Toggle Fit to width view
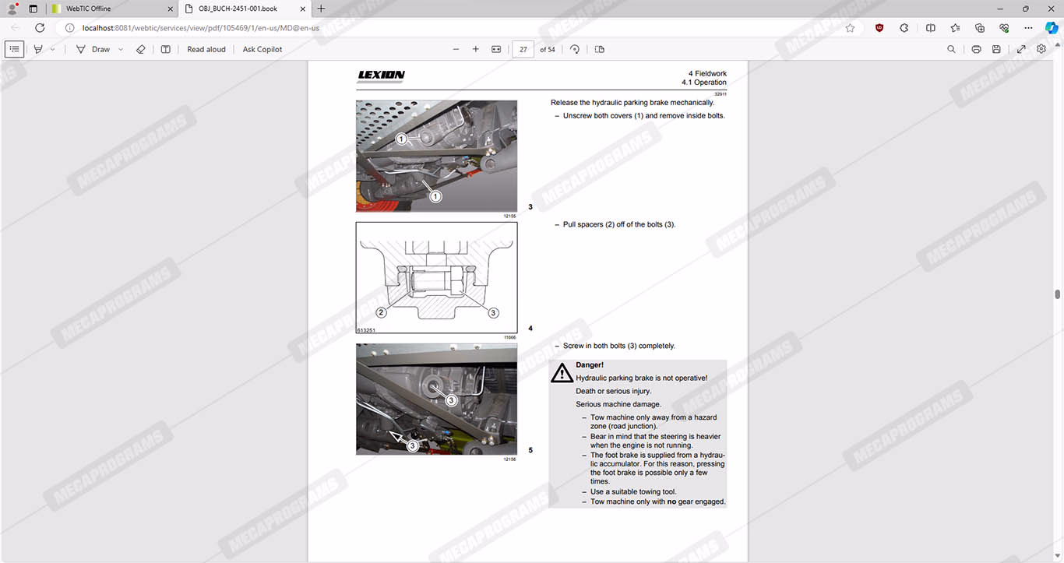The image size is (1064, 563). (496, 49)
